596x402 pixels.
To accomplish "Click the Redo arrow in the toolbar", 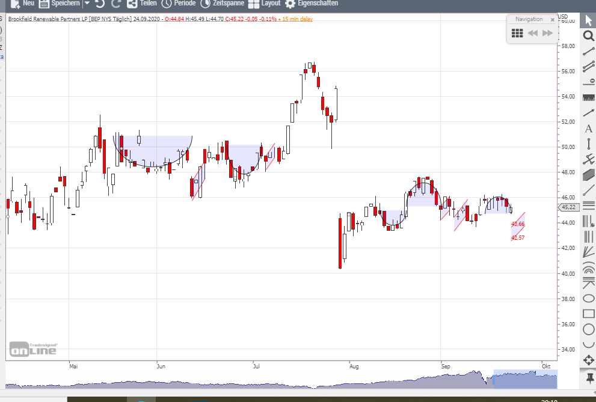I will [x=115, y=4].
